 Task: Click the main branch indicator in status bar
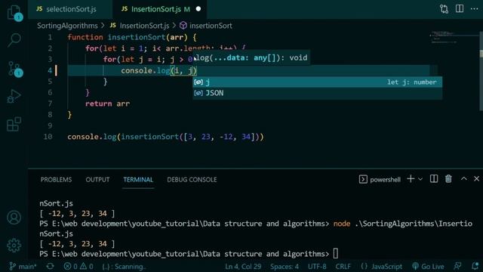[23, 266]
